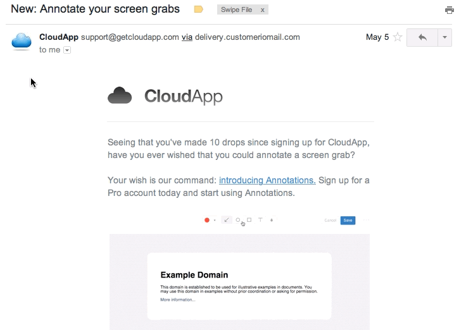The width and height of the screenshot is (466, 330).
Task: Click the CloudApp logo in the email body
Action: (x=165, y=96)
